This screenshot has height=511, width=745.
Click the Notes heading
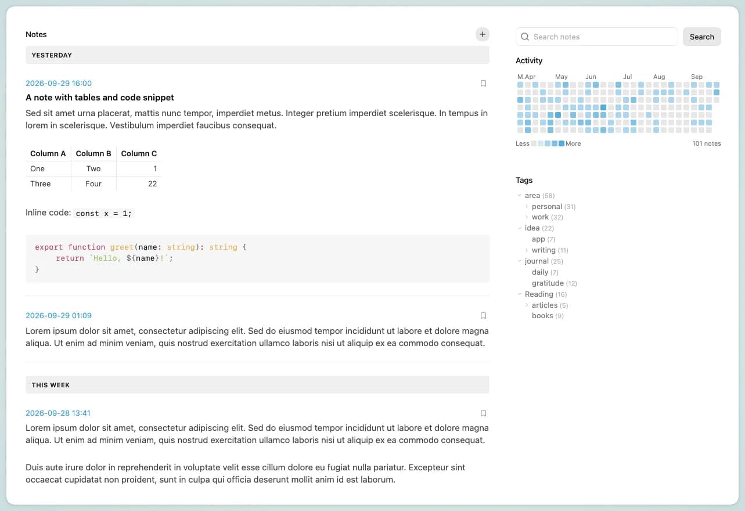tap(36, 34)
